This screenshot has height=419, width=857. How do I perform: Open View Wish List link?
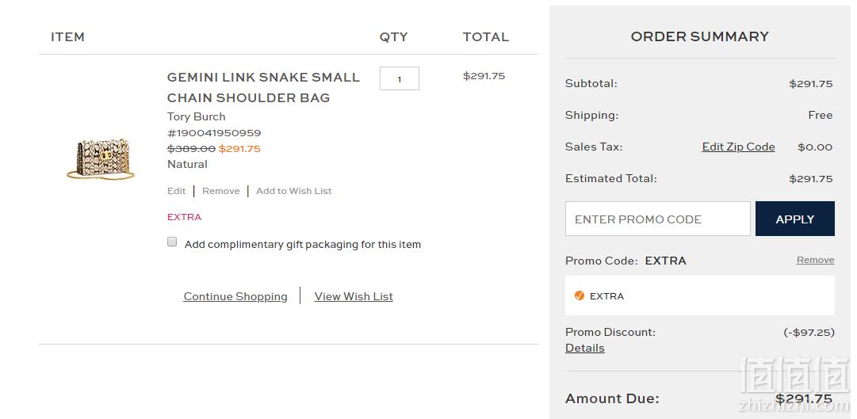coord(354,296)
